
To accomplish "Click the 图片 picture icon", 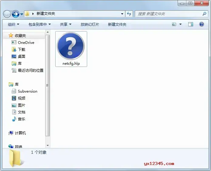I will point(14,105).
